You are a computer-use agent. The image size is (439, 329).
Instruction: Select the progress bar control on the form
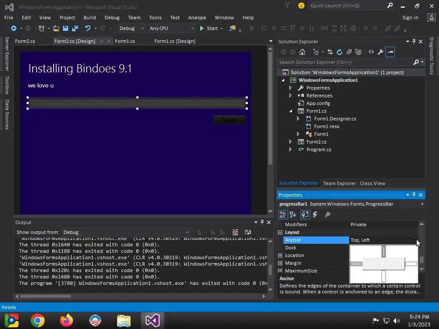(x=137, y=103)
